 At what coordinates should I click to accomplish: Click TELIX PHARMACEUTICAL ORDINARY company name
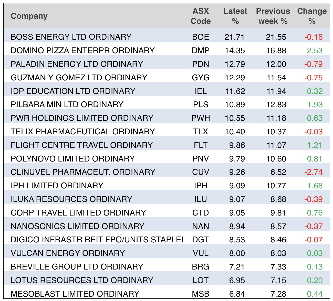click(83, 132)
